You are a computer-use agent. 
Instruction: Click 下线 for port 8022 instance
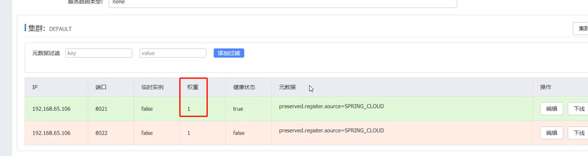coord(578,133)
